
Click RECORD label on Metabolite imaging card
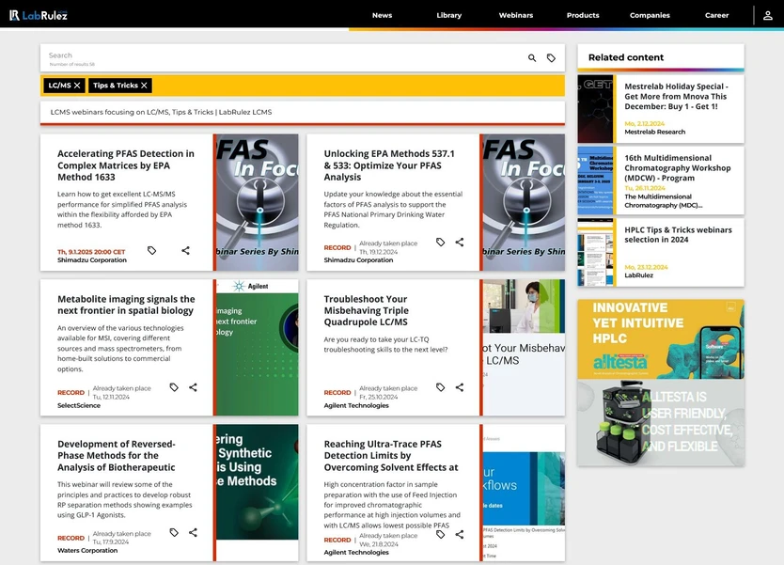[71, 393]
